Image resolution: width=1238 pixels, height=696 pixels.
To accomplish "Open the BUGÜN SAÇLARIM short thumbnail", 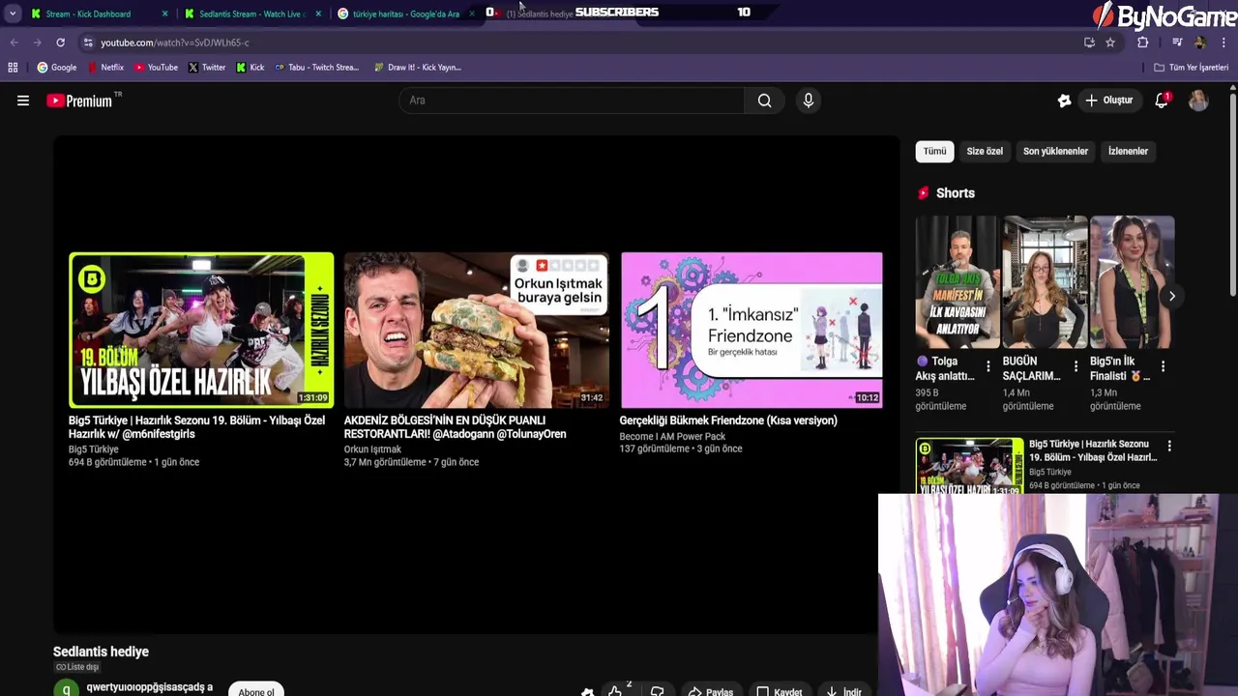I will tap(1046, 281).
